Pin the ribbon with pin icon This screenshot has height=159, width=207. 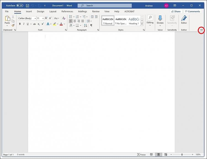[201, 30]
